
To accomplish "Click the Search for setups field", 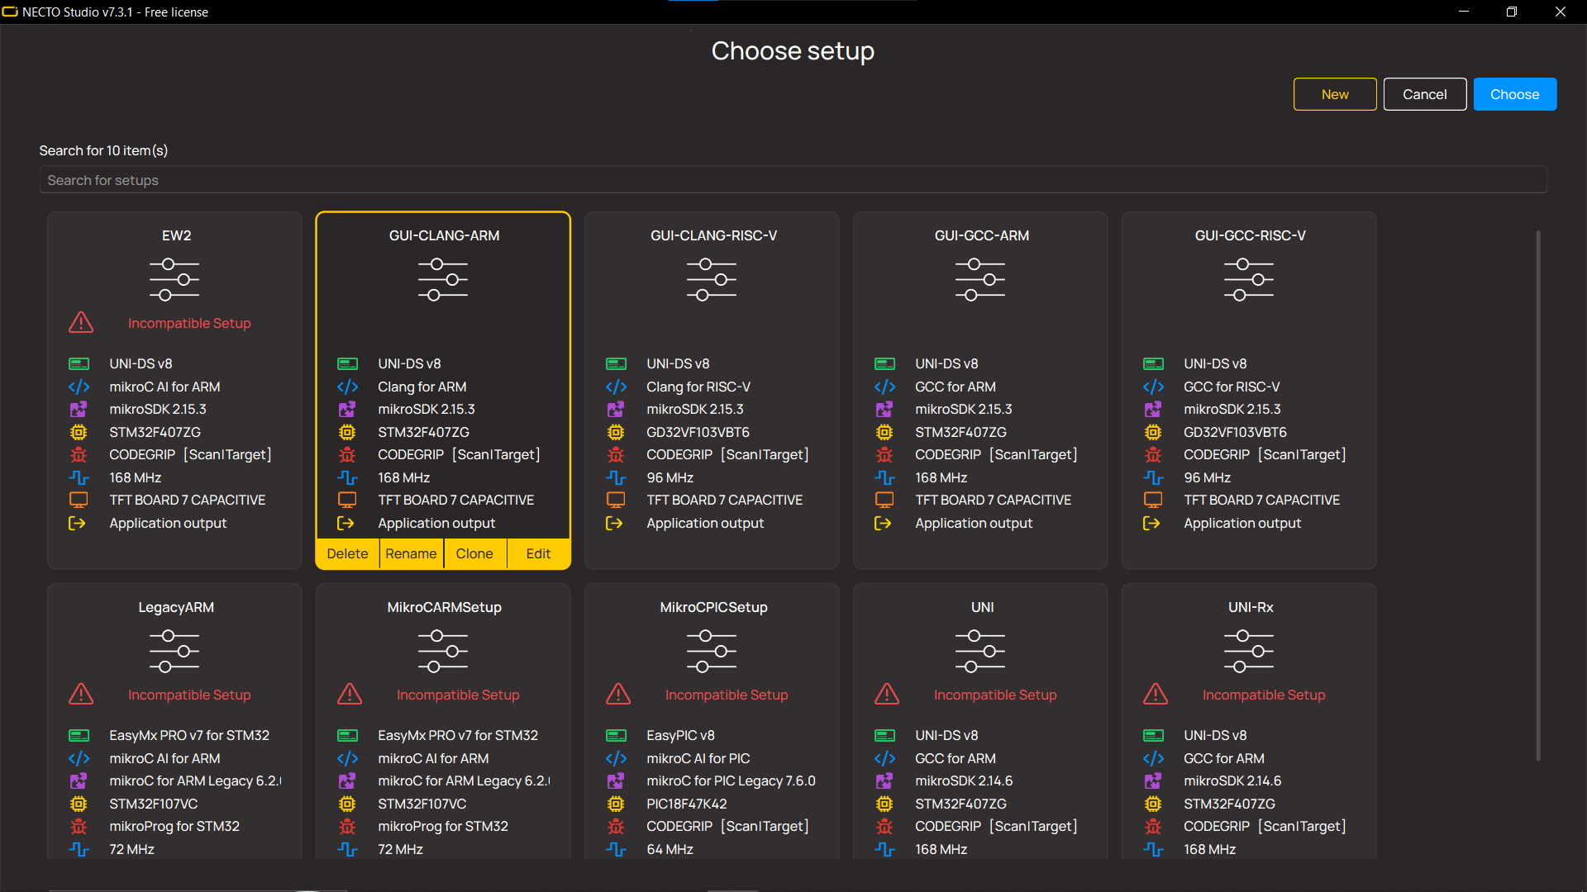I will point(793,180).
